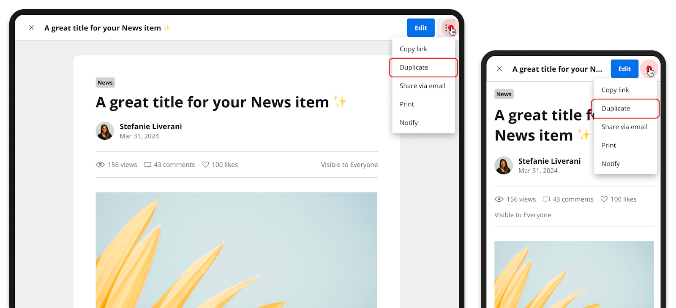Click author name Stefanie Liverani on phone
Screen dimensions: 676x308
[549, 161]
